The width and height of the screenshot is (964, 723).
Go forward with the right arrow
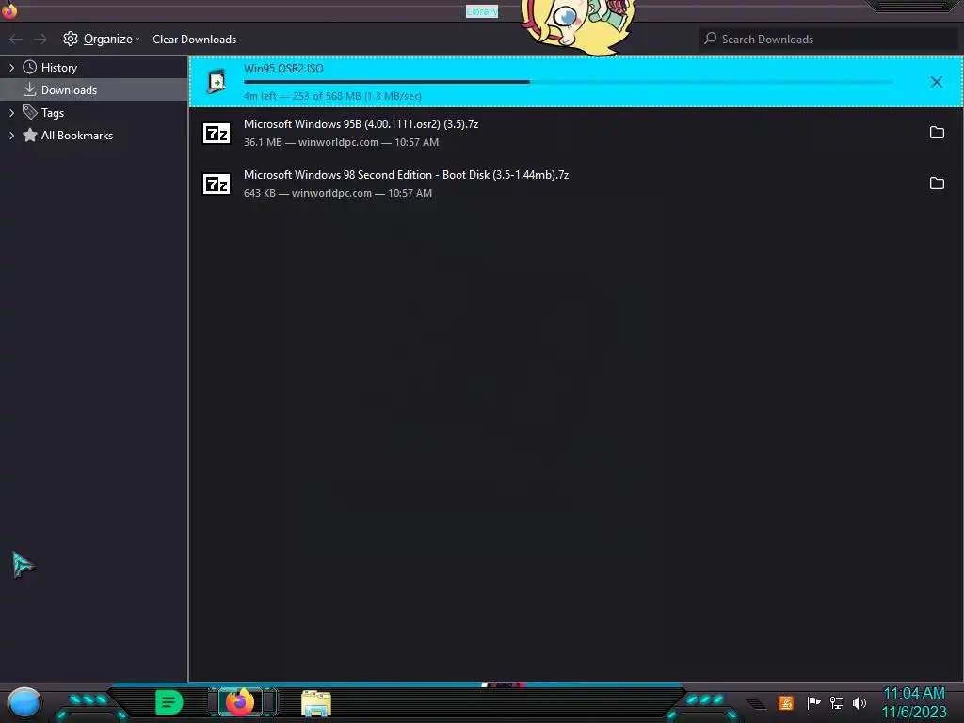click(x=40, y=40)
